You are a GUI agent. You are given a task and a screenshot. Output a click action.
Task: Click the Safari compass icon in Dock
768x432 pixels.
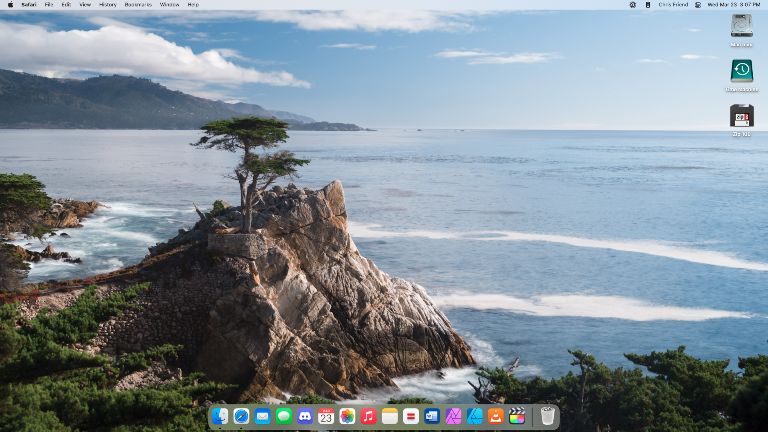coord(241,416)
